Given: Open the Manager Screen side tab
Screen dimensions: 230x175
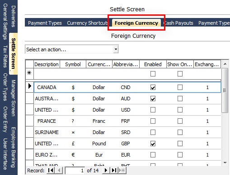Looking at the screenshot, I should 13,98.
